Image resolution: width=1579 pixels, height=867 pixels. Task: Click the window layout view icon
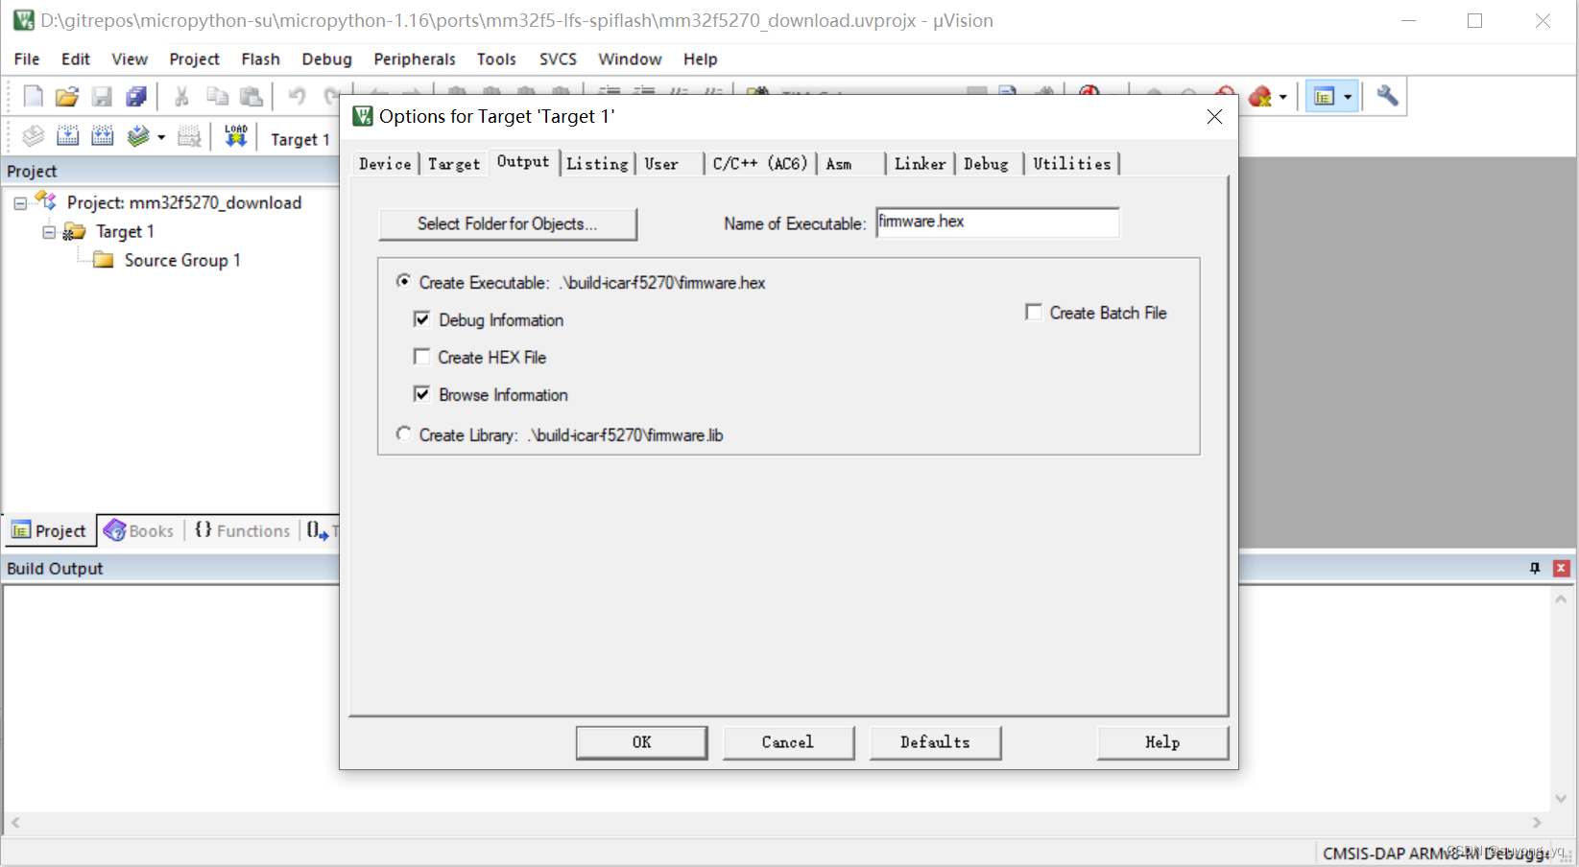click(x=1325, y=96)
